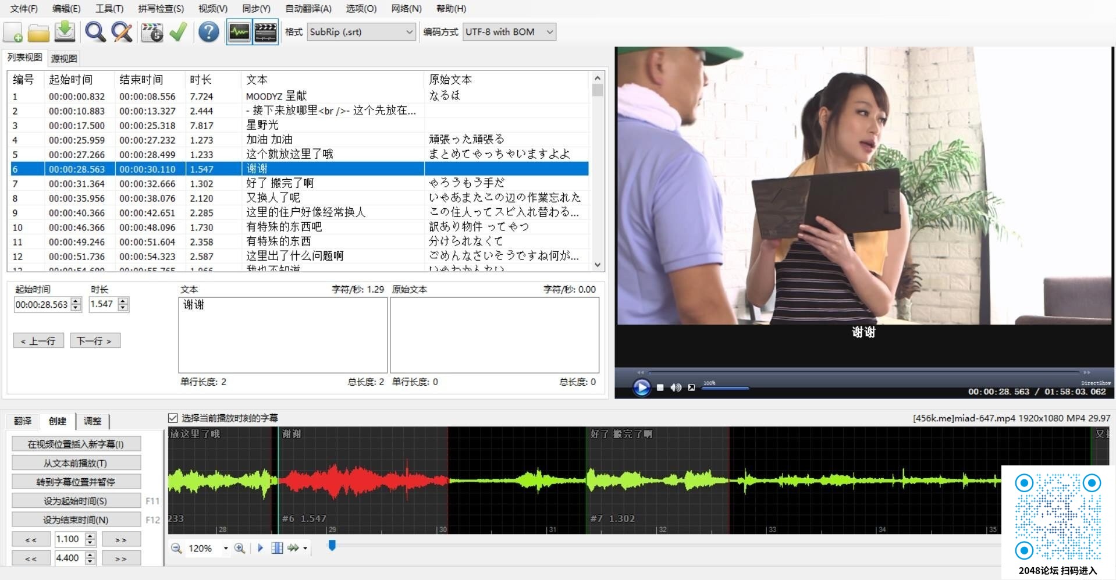
Task: Click the 文本 subtitle text edit box
Action: point(283,335)
